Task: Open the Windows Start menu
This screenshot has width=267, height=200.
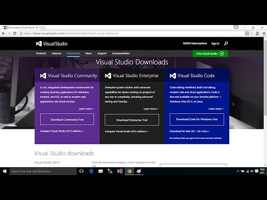Action: tap(4, 171)
